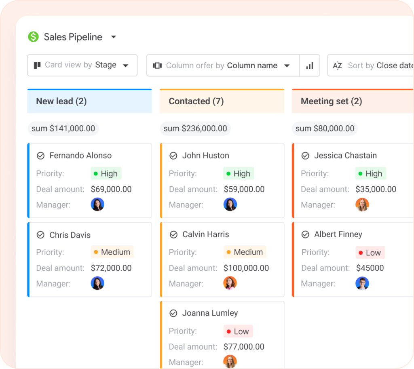
Task: Expand the Card view by Stage dropdown
Action: tap(125, 65)
